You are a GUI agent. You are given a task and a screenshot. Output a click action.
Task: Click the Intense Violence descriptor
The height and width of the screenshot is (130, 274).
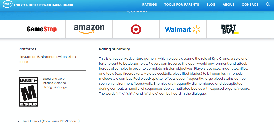(x=54, y=83)
